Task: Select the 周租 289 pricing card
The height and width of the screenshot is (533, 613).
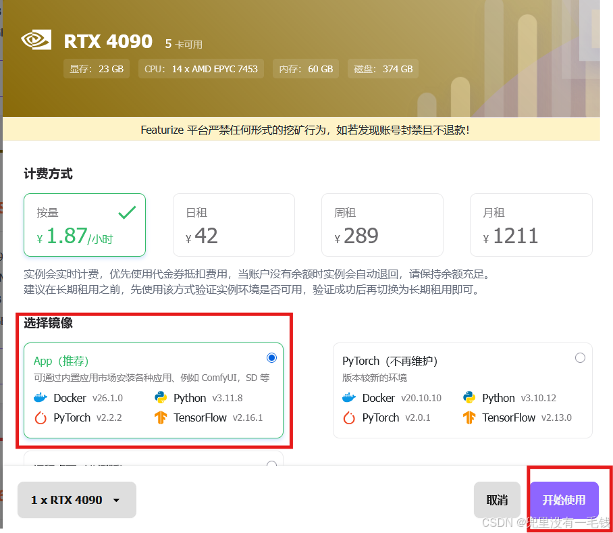Action: 382,225
